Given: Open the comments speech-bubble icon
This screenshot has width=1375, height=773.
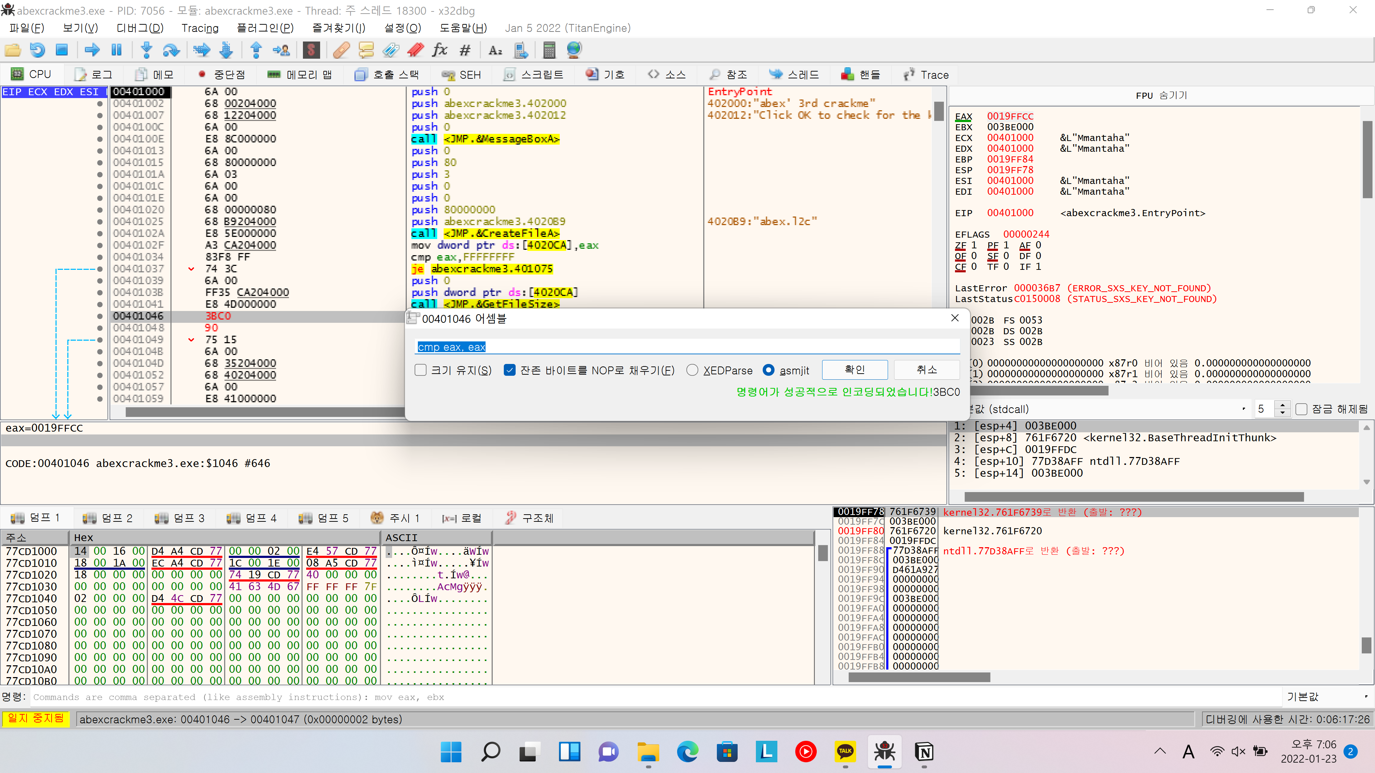Looking at the screenshot, I should tap(366, 50).
